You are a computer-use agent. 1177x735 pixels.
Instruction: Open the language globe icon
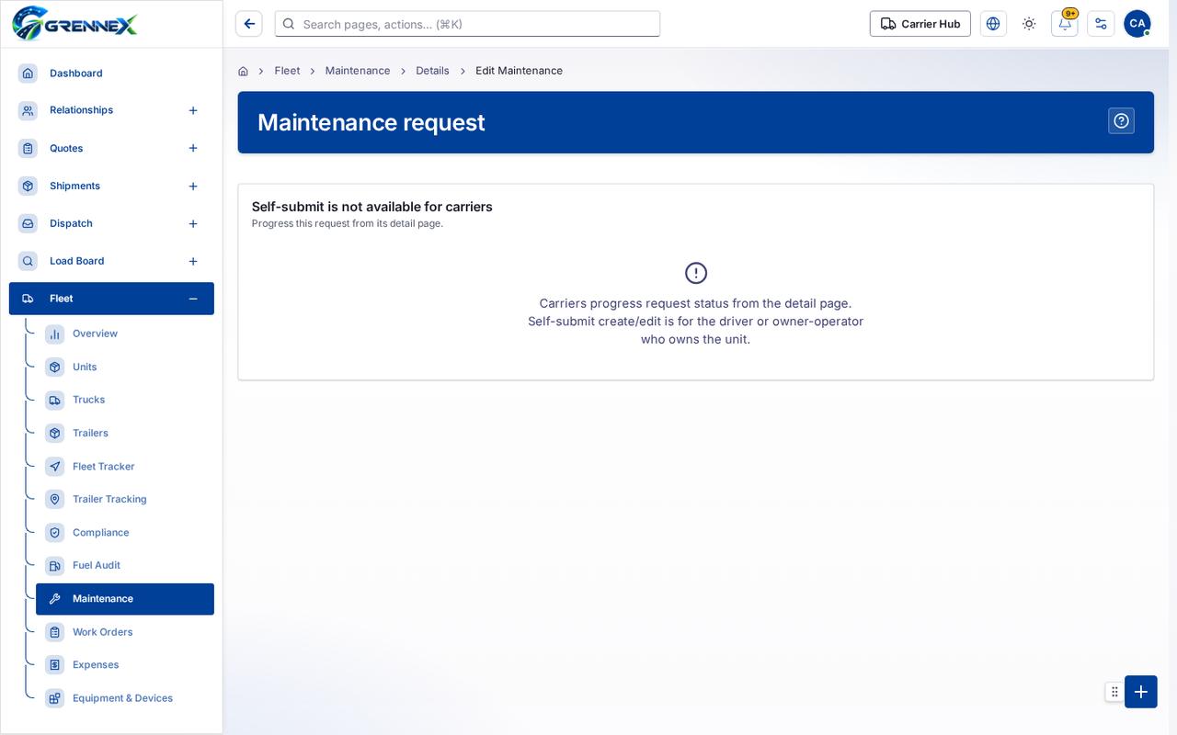click(x=993, y=24)
